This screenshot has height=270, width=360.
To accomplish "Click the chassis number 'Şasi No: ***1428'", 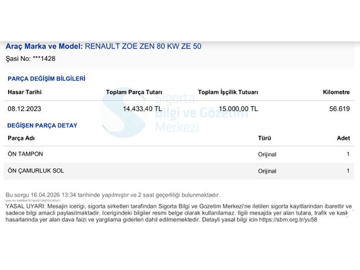I will [30, 58].
